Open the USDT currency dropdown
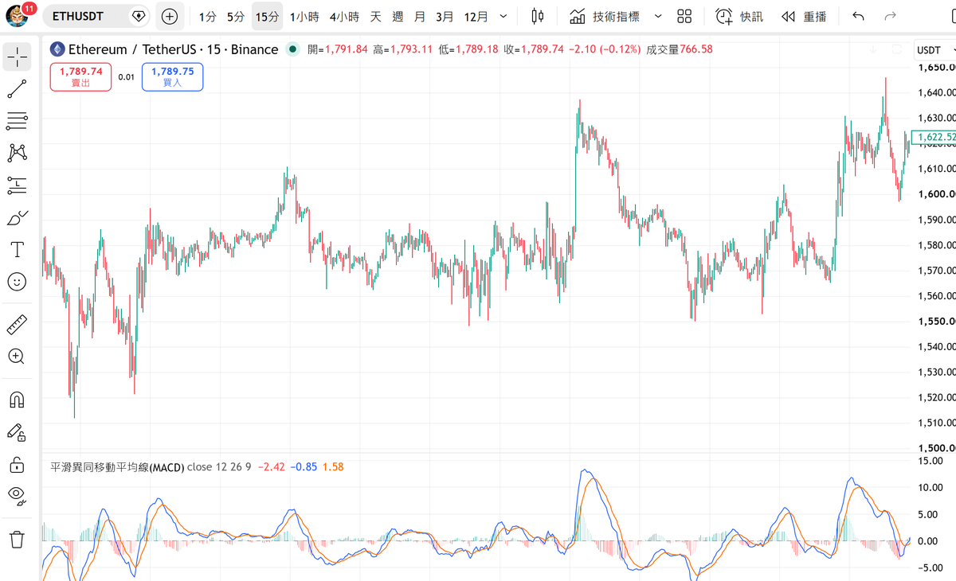Viewport: 956px width, 581px height. coord(934,49)
